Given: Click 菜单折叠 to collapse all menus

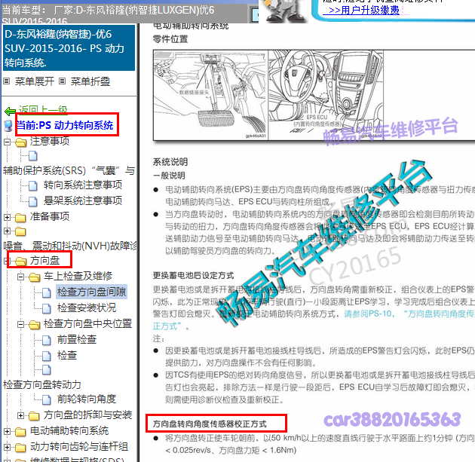Looking at the screenshot, I should (90, 81).
